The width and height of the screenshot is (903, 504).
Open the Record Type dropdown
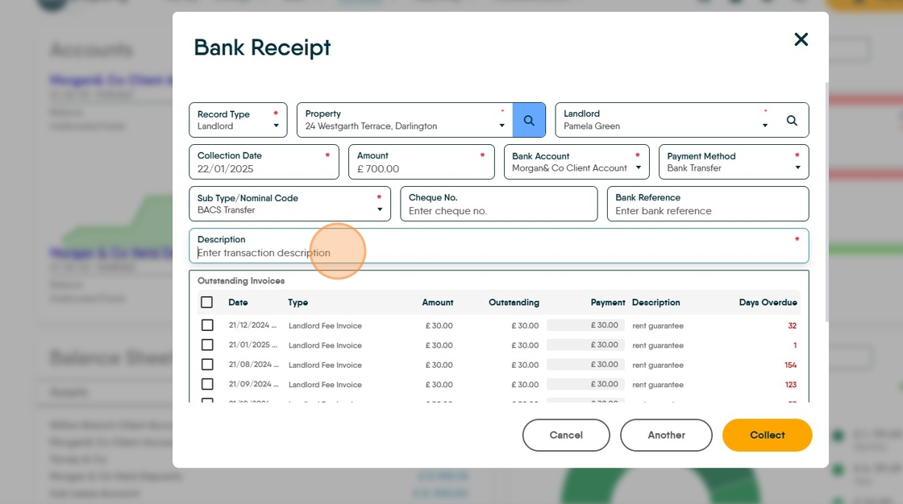pos(238,120)
